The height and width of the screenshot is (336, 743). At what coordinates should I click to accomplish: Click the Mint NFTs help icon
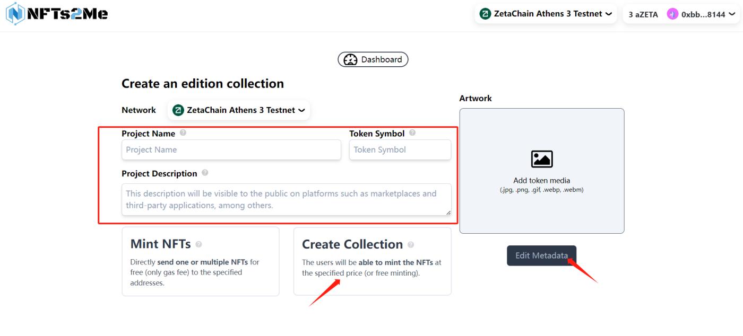coord(198,245)
